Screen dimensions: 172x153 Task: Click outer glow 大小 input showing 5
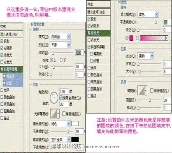coord(167,72)
